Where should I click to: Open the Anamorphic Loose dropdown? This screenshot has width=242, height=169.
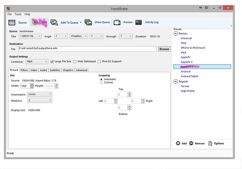(x=40, y=94)
